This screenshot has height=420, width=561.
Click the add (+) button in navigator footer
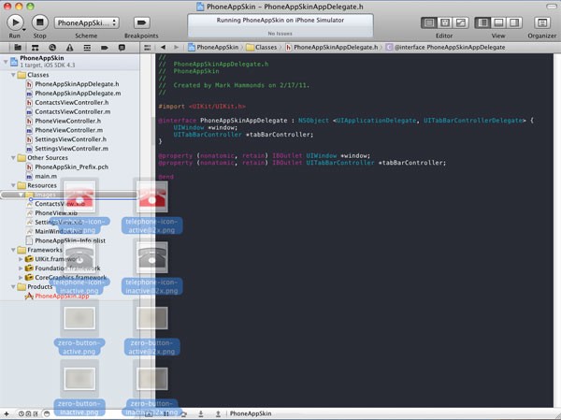point(7,413)
